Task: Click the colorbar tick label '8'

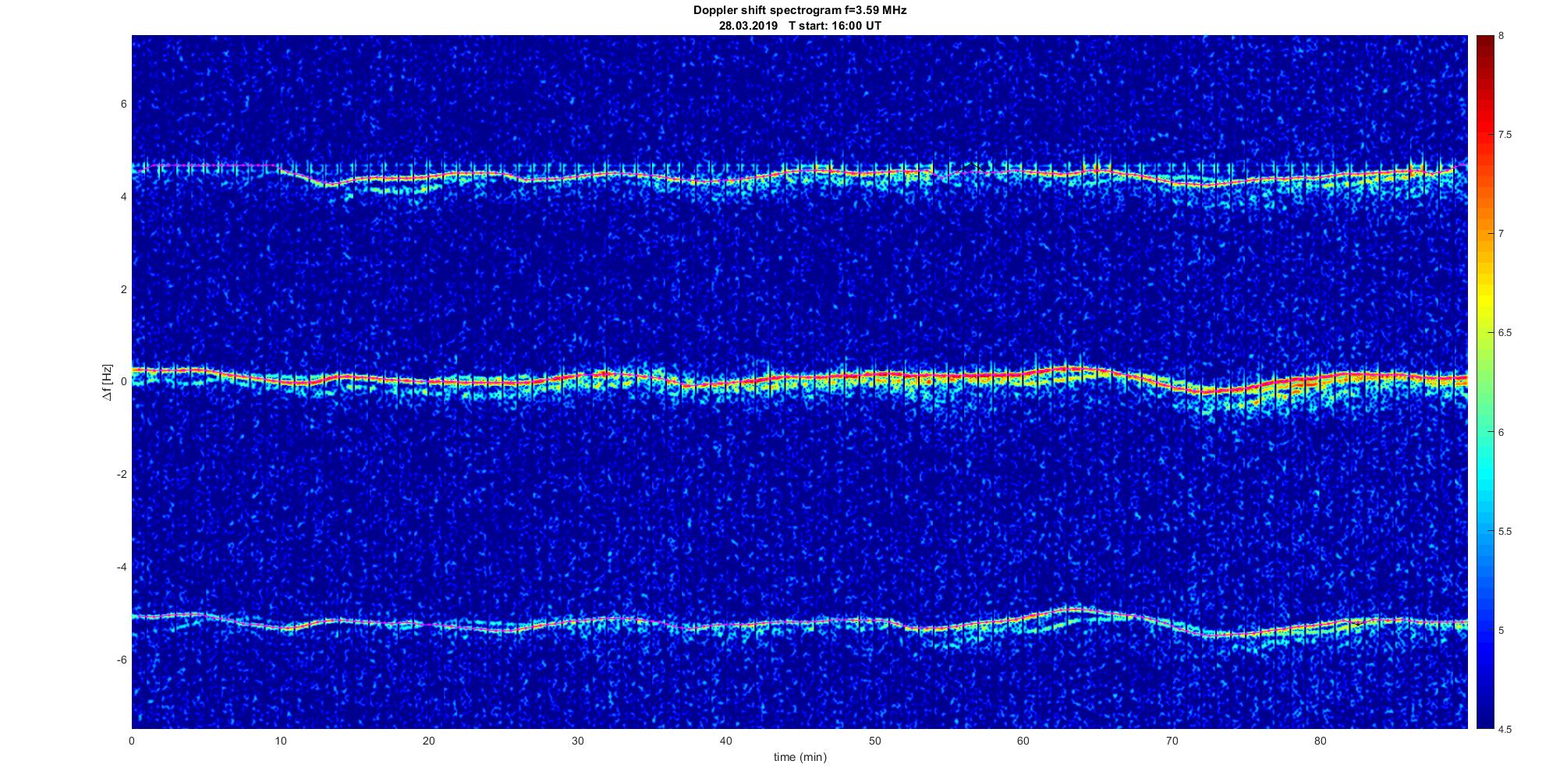Action: (1501, 36)
